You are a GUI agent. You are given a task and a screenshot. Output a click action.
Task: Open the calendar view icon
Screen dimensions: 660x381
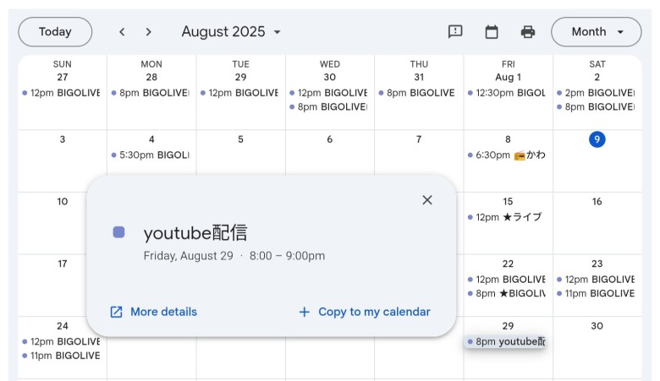click(x=492, y=32)
